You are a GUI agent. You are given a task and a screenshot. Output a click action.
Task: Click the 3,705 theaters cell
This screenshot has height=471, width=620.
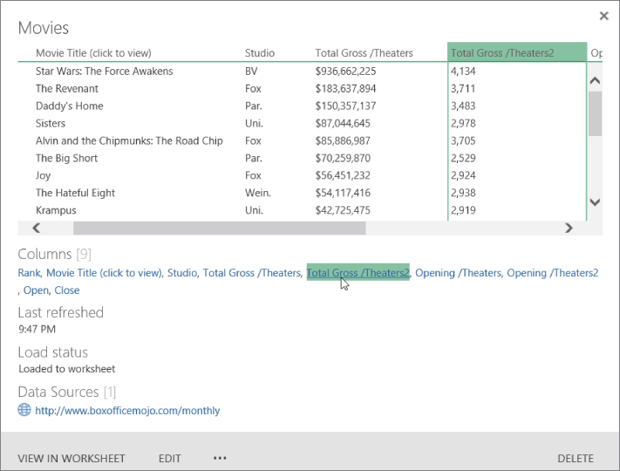click(463, 140)
